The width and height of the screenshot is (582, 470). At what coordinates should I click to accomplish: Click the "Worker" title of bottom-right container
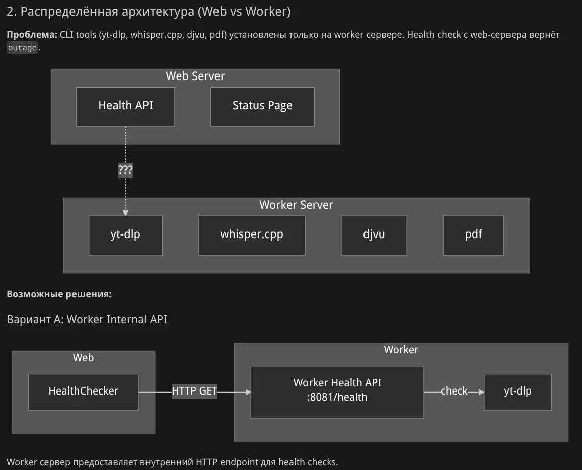pos(401,350)
